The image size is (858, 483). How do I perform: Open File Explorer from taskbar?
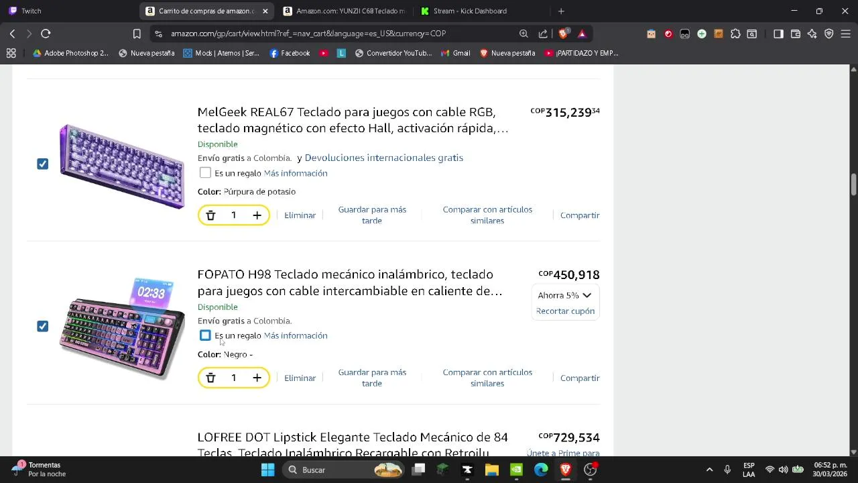coord(492,470)
